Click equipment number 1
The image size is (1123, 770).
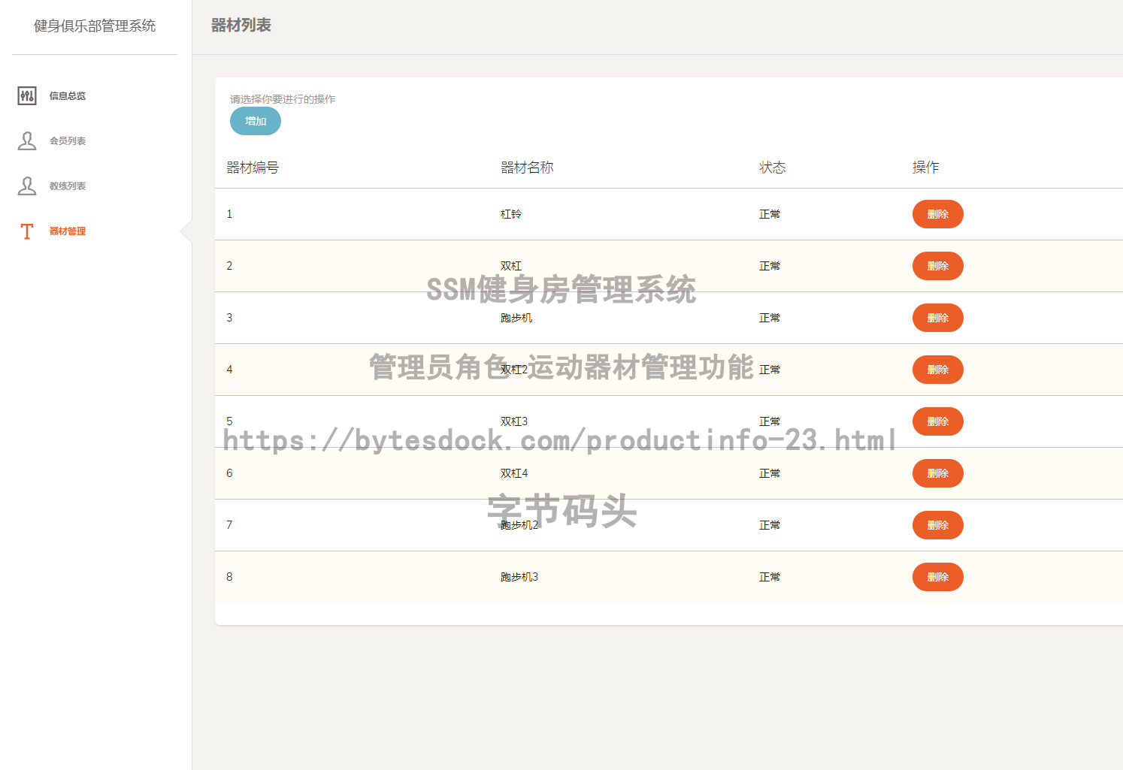tap(229, 214)
